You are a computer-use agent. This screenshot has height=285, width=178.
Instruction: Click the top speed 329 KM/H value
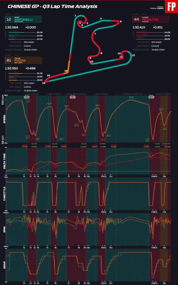[156, 42]
